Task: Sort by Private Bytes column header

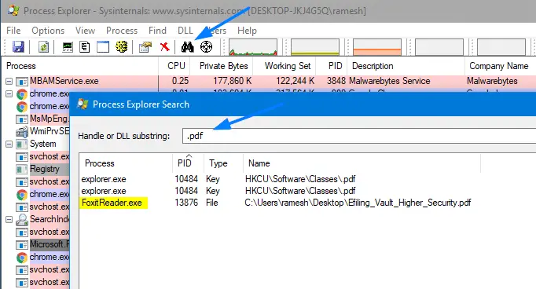Action: click(221, 66)
